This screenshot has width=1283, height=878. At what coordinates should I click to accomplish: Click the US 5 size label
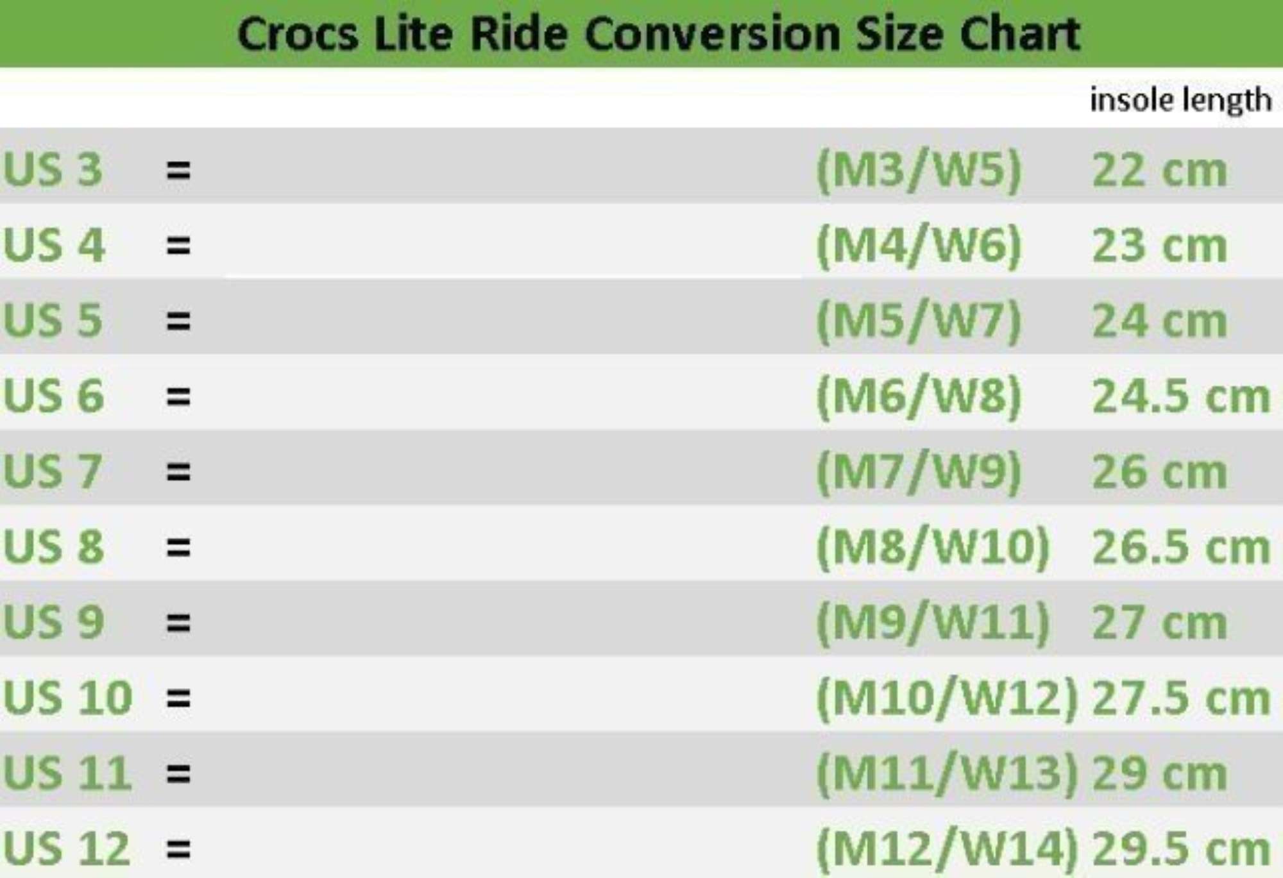tap(53, 320)
